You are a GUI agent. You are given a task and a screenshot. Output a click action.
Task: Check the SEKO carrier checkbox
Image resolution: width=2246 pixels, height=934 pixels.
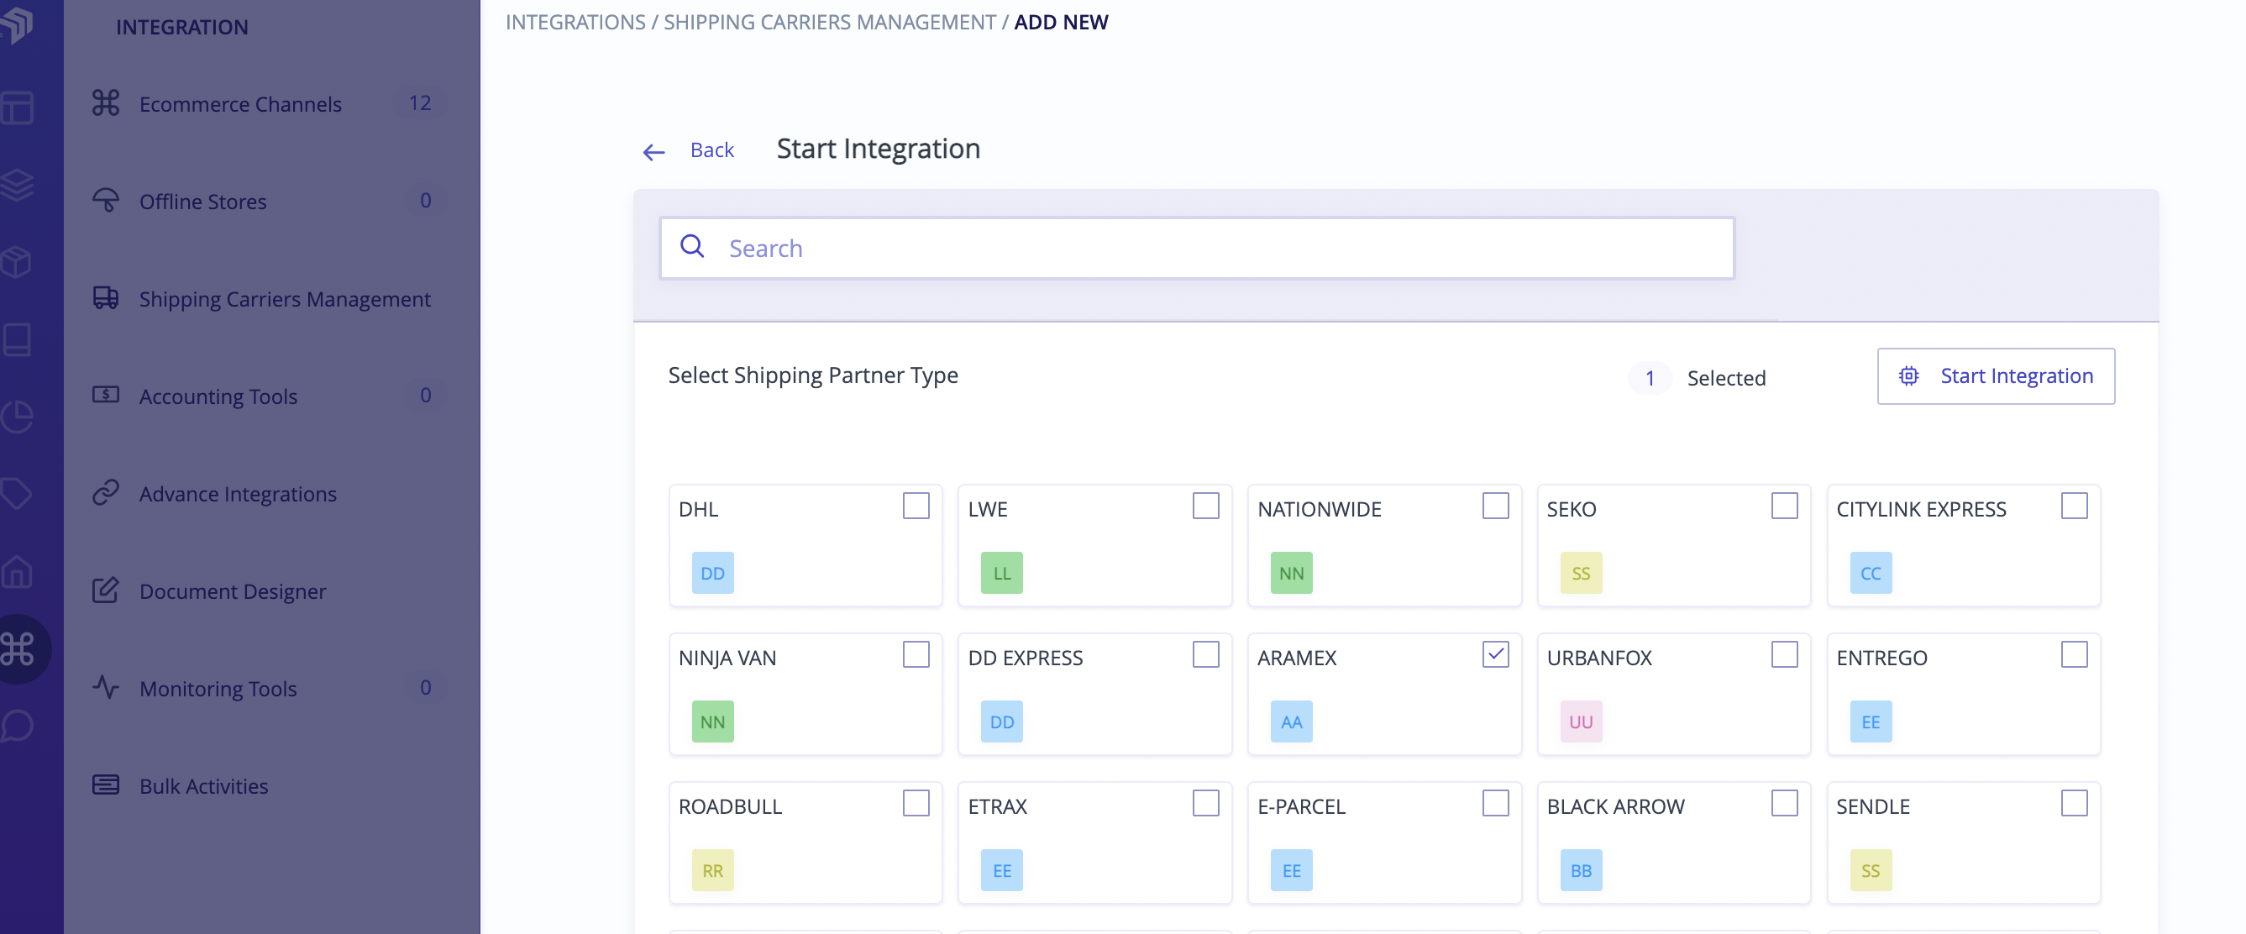(x=1784, y=506)
